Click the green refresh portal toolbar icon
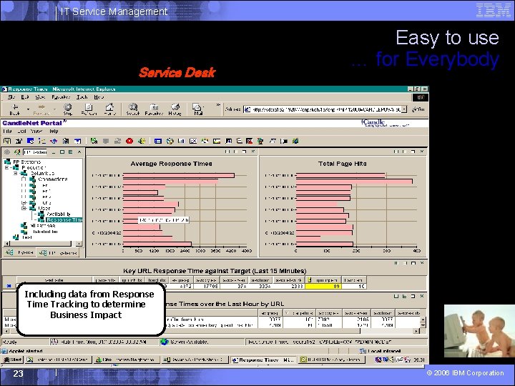The height and width of the screenshot is (386, 515). coord(94,141)
